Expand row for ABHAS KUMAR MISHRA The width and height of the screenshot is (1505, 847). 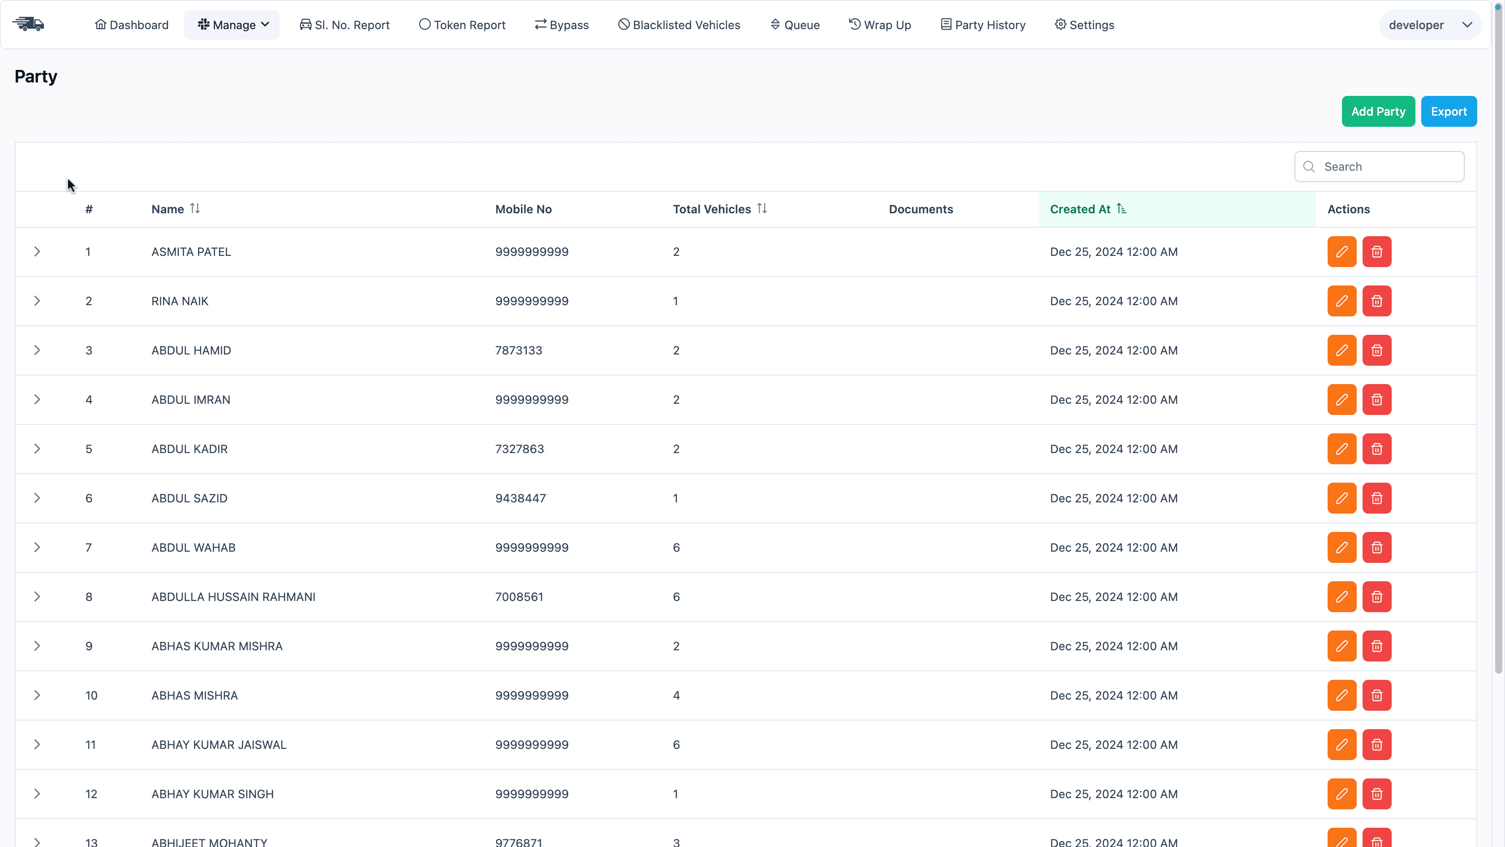click(x=37, y=646)
